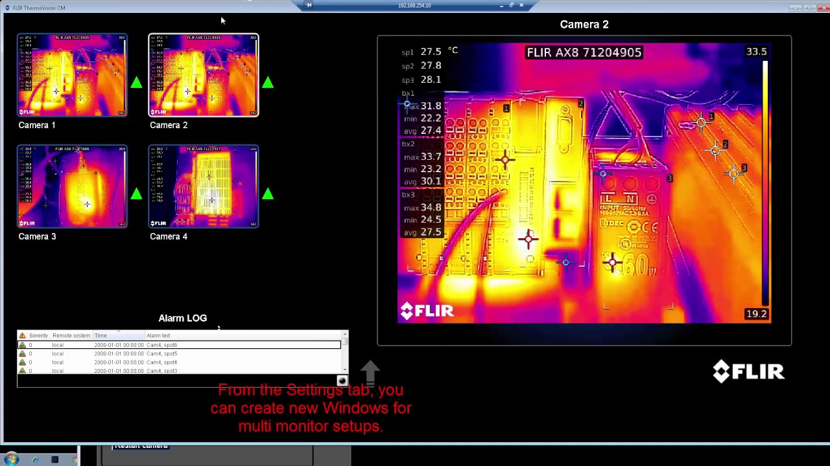830x466 pixels.
Task: Click green status triangle beside Camera 1
Action: pos(136,83)
